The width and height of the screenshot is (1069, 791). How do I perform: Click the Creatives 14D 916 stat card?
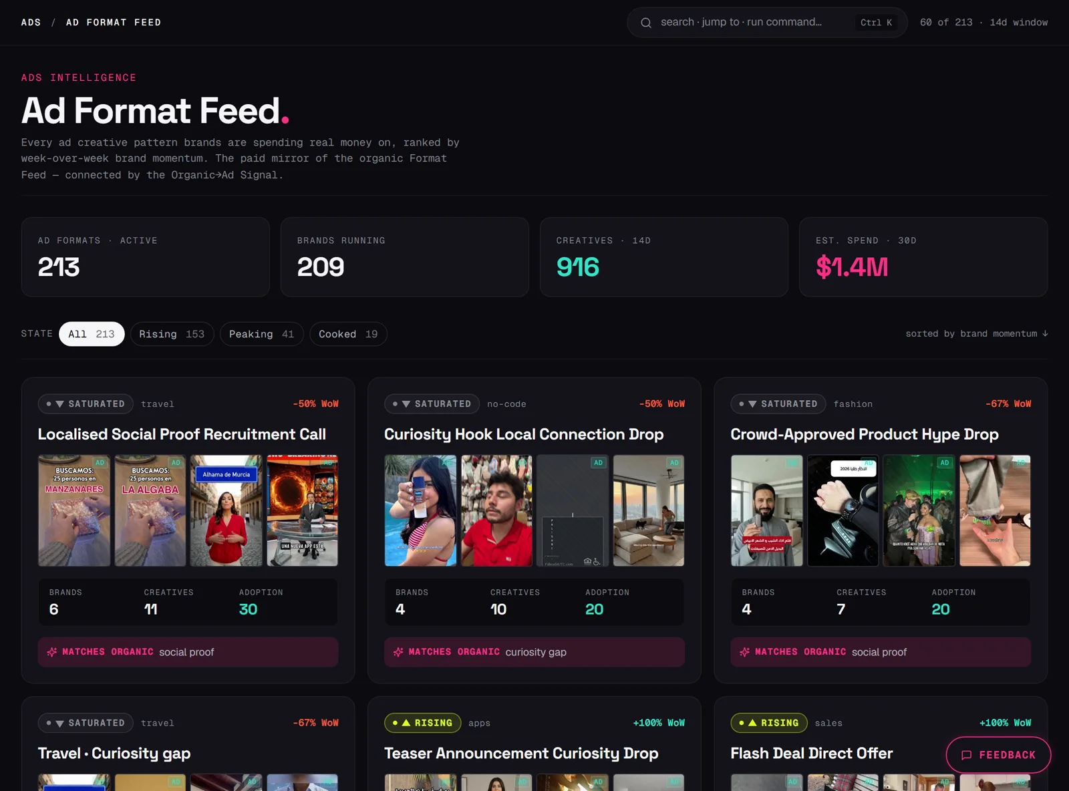tap(664, 257)
